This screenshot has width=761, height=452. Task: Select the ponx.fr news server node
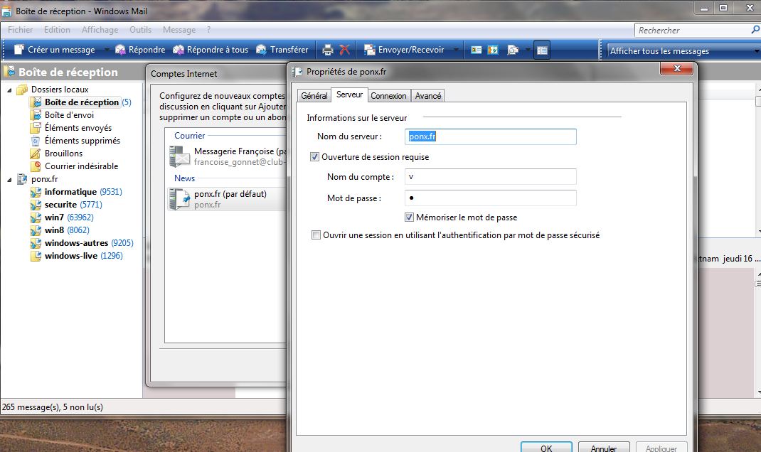point(44,179)
